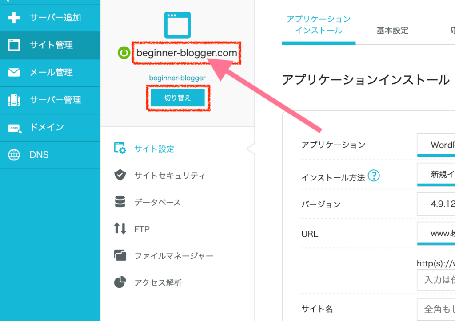This screenshot has width=455, height=321.
Task: Click the database icon for データベース
Action: click(x=120, y=203)
